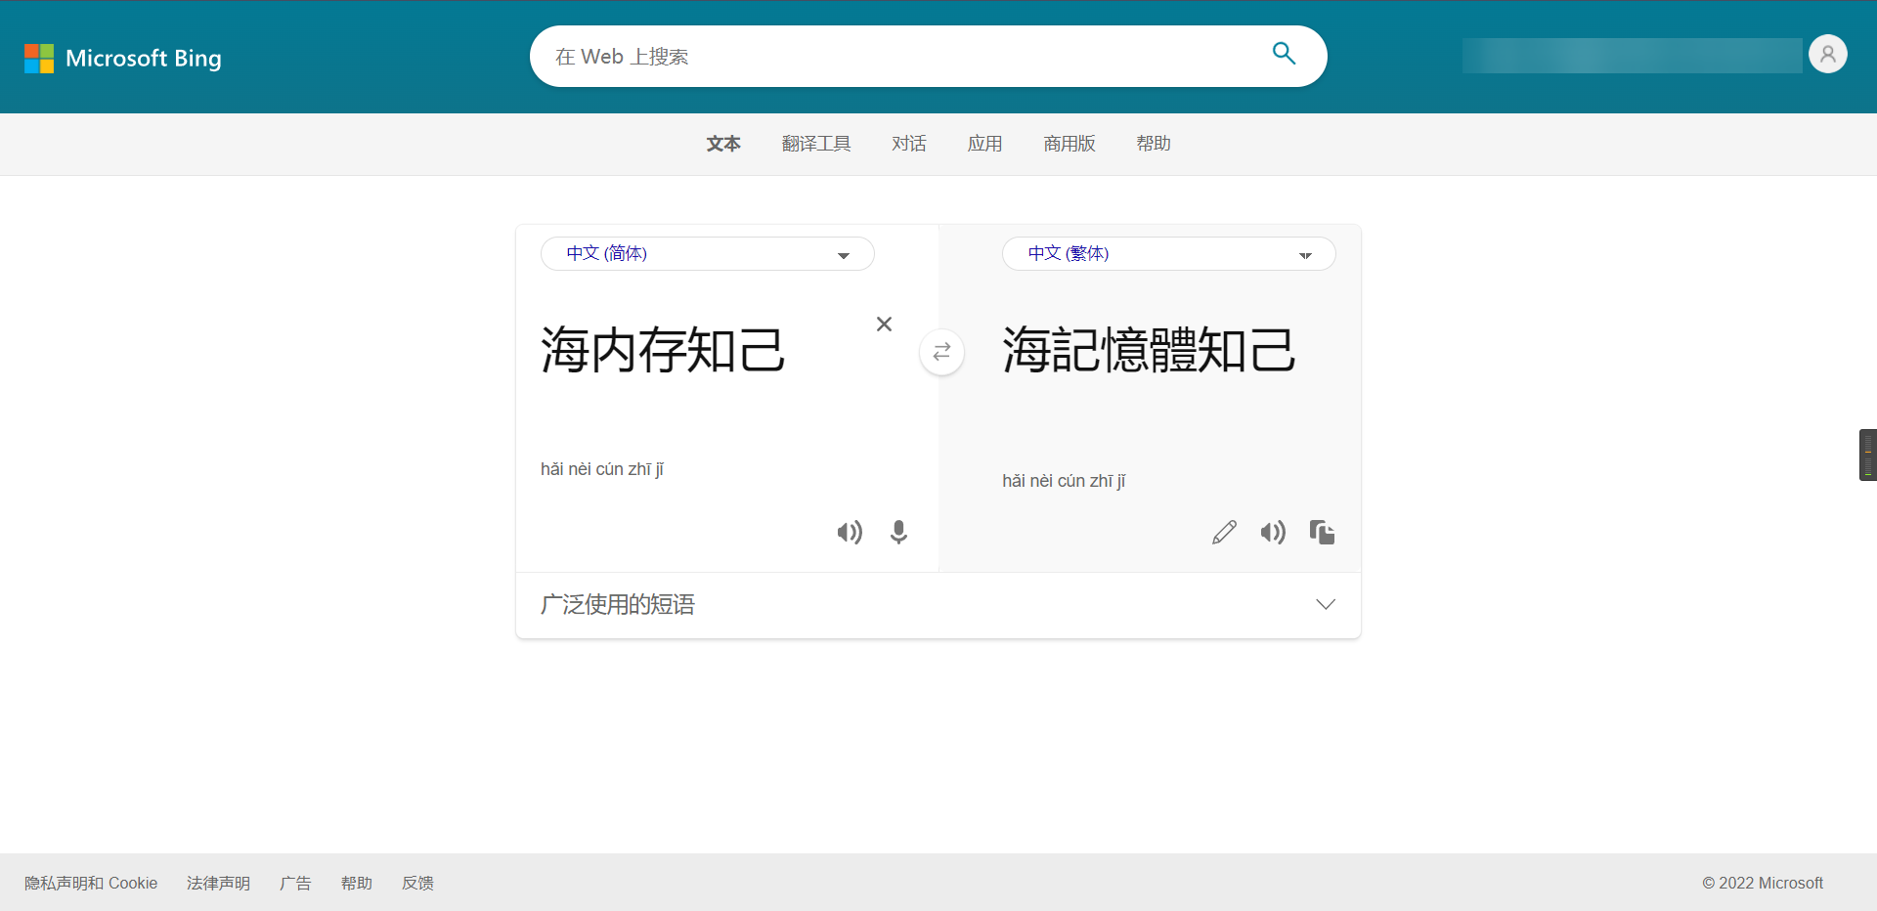Screen dimensions: 1877x911
Task: Switch to the 文本 tab
Action: [723, 145]
